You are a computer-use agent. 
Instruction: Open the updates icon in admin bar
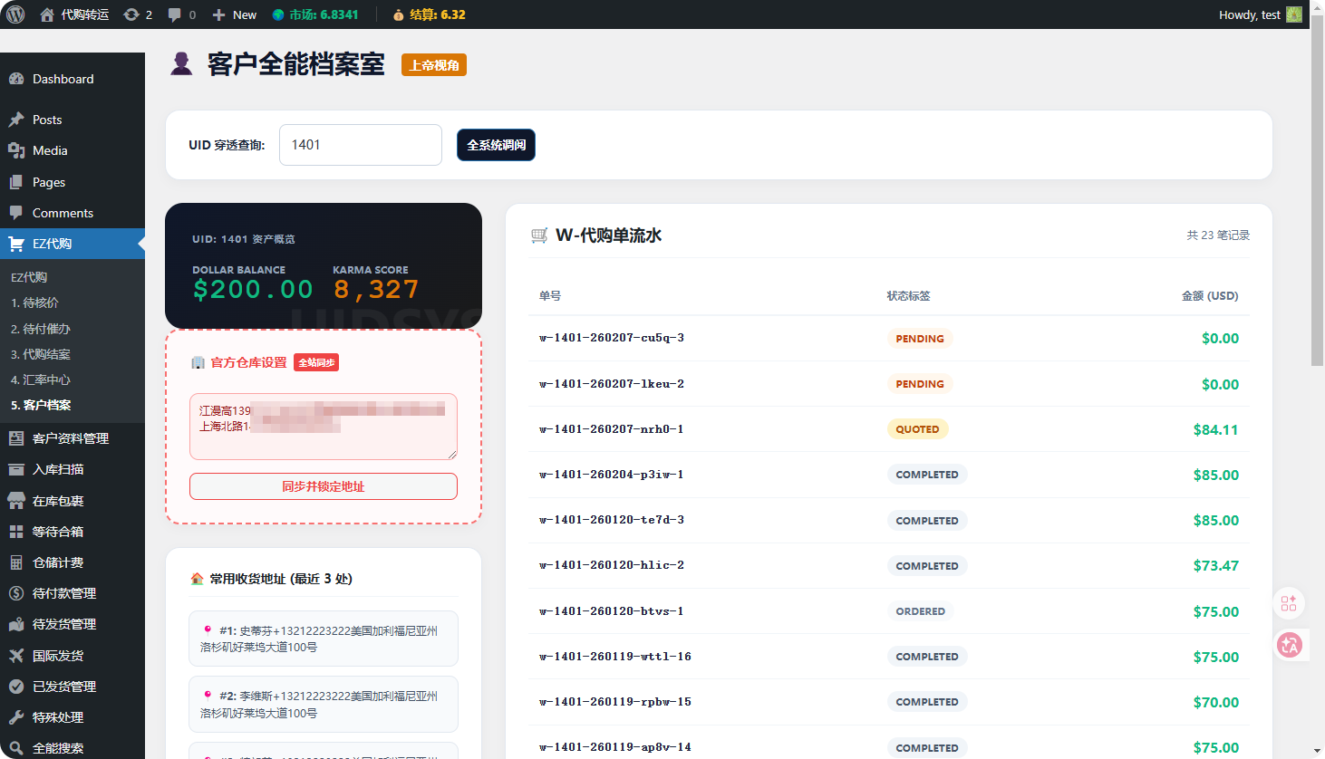(132, 14)
